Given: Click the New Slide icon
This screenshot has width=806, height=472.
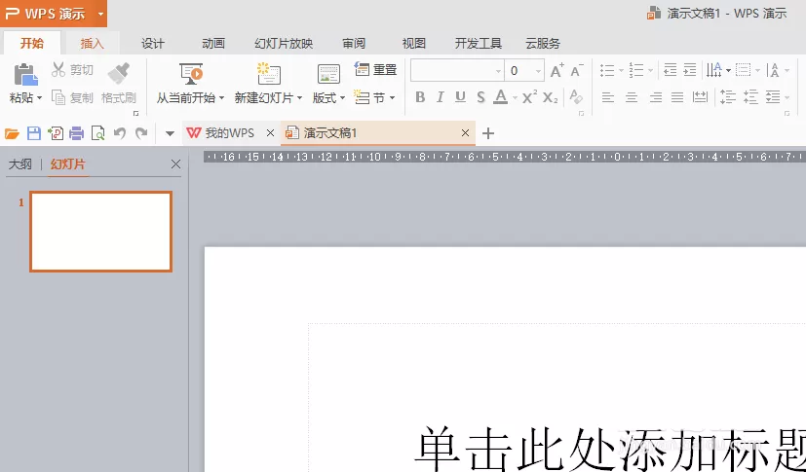Looking at the screenshot, I should pyautogui.click(x=269, y=74).
